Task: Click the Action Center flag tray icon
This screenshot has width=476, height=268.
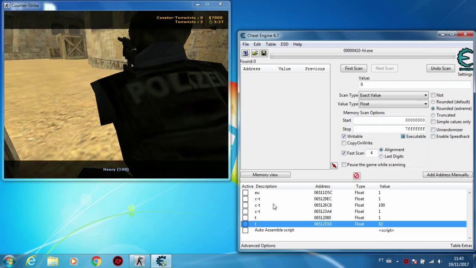Action: point(414,261)
